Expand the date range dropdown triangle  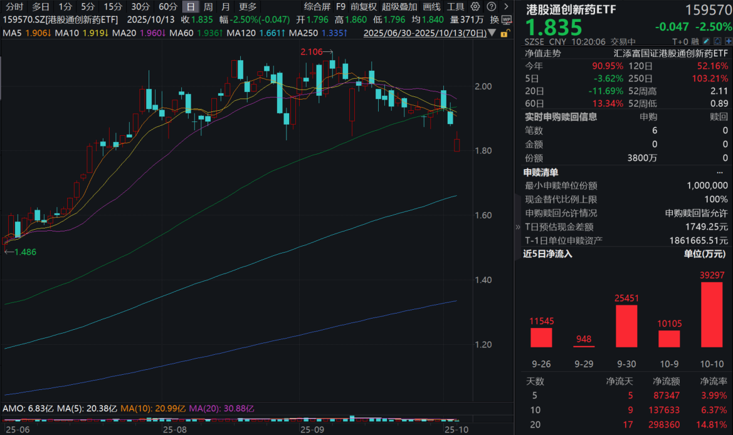[493, 33]
